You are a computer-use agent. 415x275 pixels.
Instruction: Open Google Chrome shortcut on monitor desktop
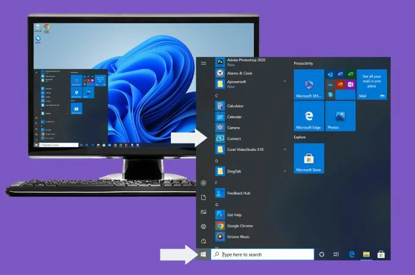(x=46, y=28)
